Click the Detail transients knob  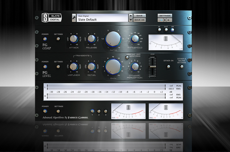click(x=91, y=67)
